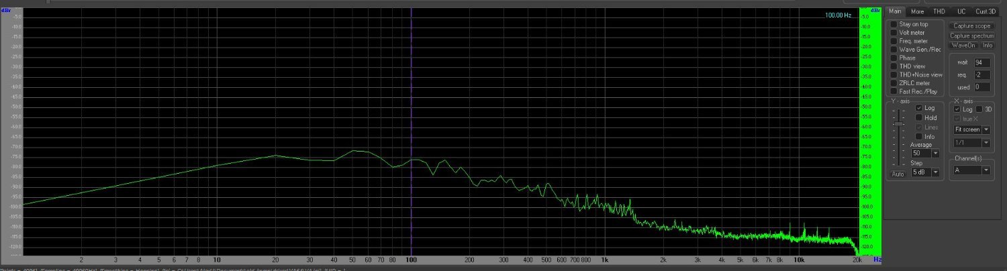1007x271 pixels.
Task: Toggle the X-axis 3D checkbox
Action: (979, 109)
